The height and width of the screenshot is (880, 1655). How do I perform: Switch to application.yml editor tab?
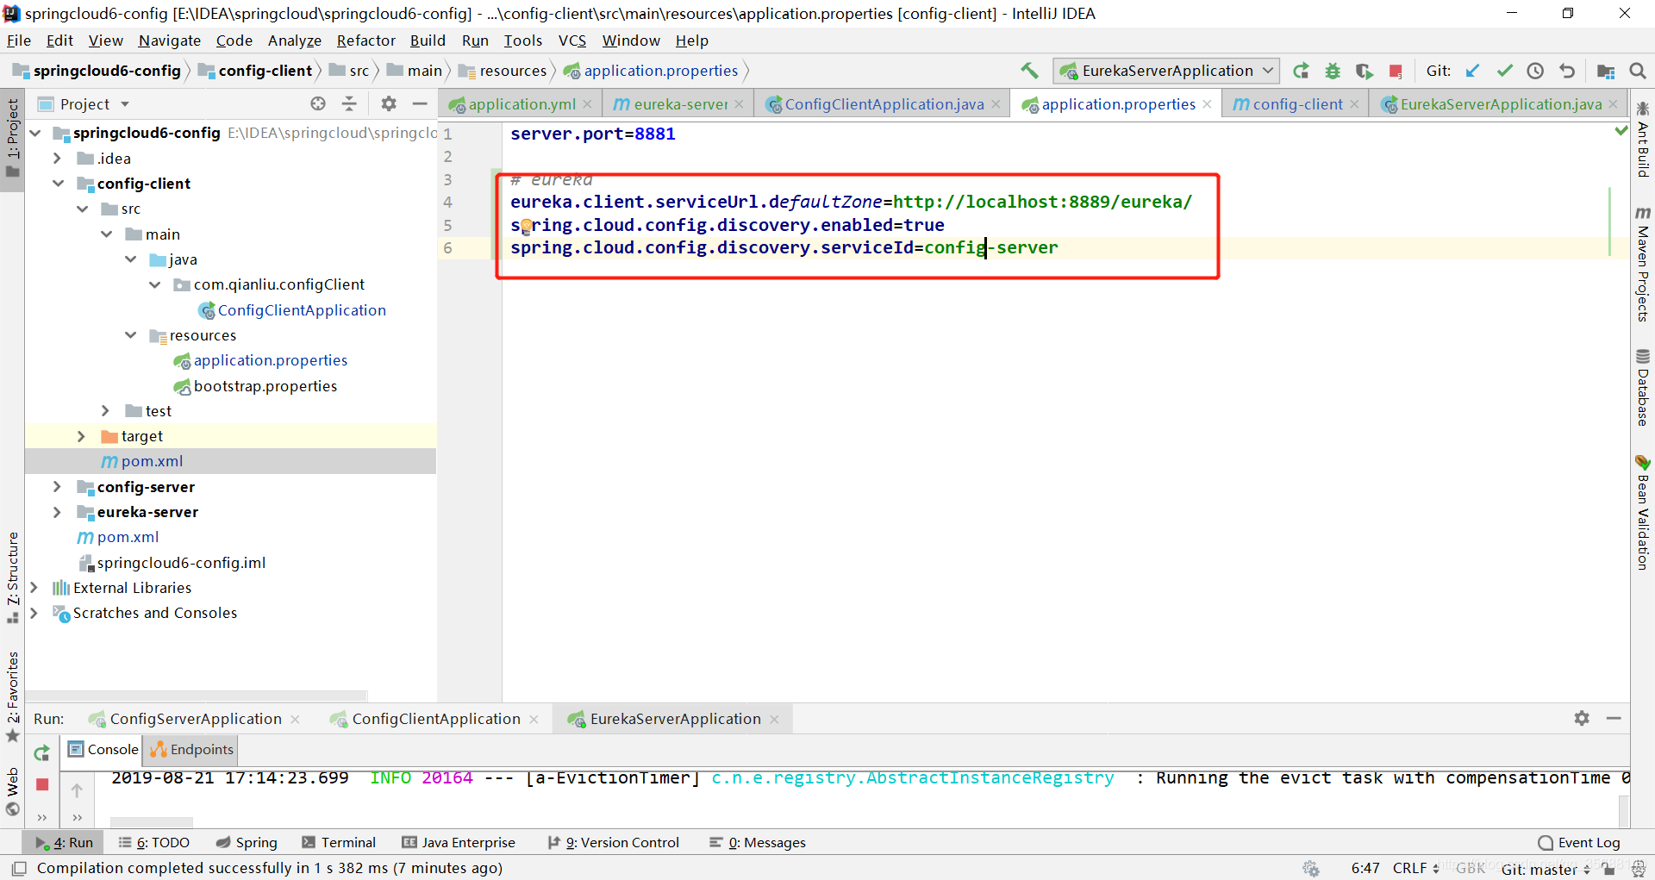click(x=521, y=104)
